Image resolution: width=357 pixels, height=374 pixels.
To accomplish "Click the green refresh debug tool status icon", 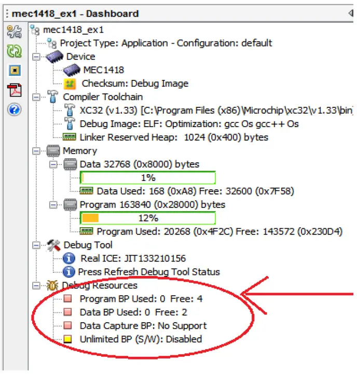I will tap(14, 51).
